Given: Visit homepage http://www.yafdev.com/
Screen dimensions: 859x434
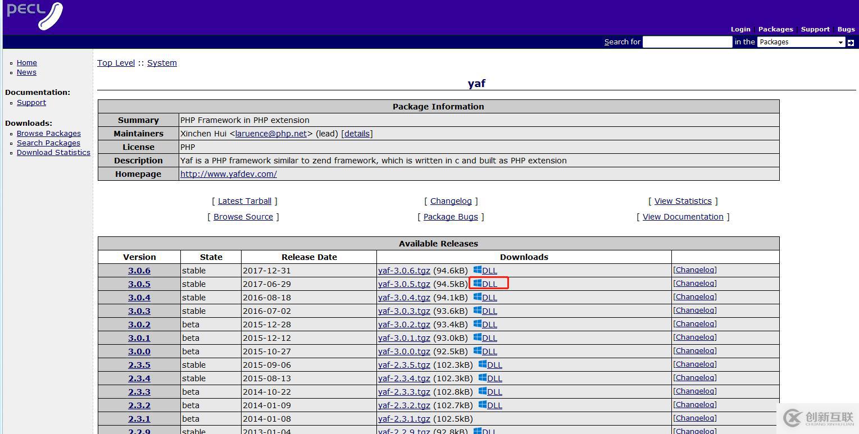Looking at the screenshot, I should pos(229,174).
